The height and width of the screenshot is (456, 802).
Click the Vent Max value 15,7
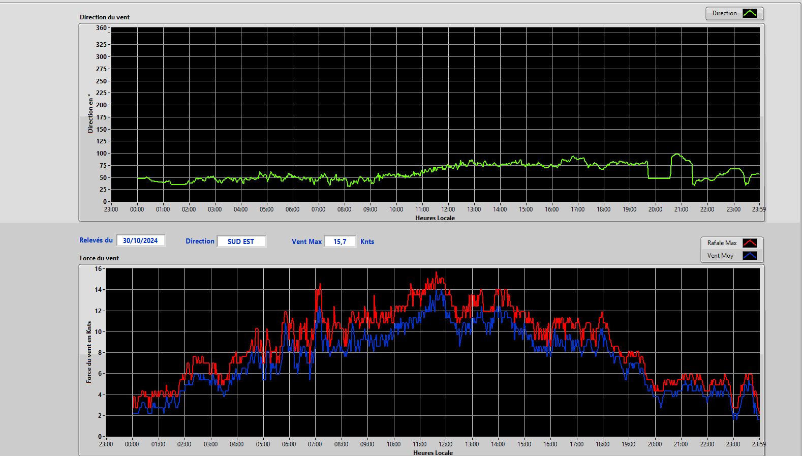pos(340,241)
